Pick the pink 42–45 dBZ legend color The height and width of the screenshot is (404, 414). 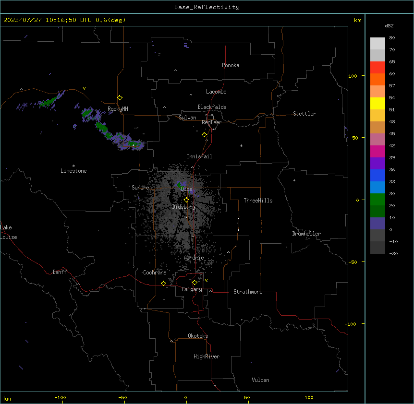[x=377, y=139]
